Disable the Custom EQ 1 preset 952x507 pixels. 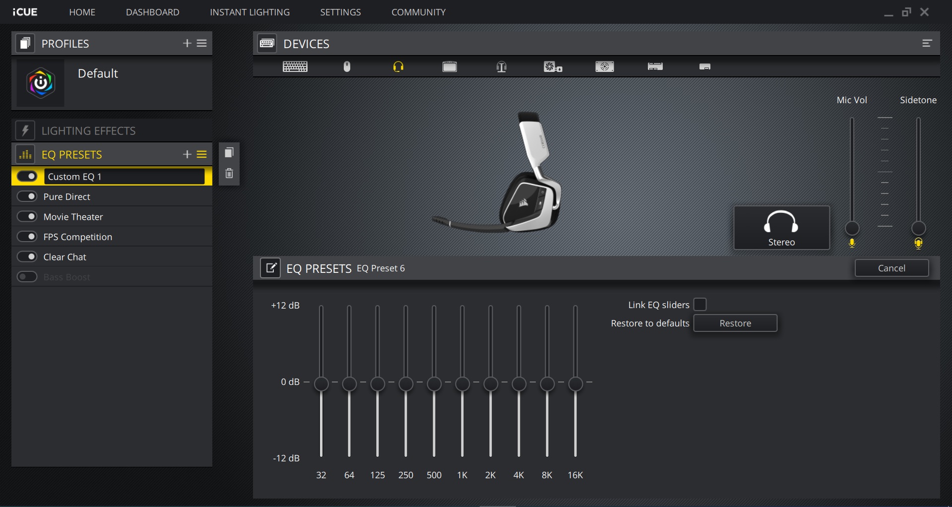27,176
